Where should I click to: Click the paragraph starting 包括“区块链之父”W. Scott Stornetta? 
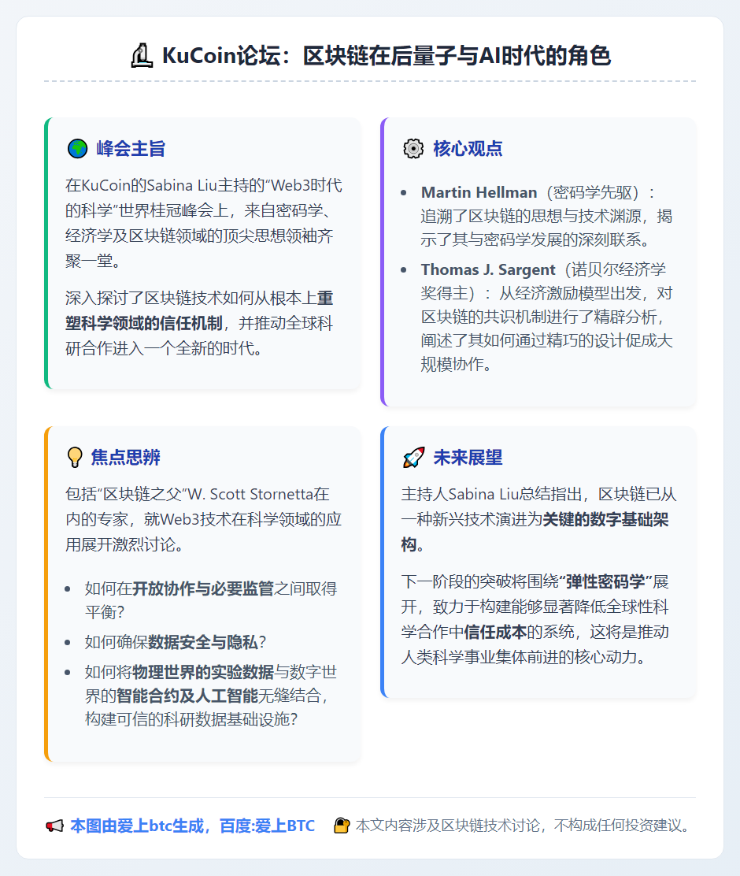pyautogui.click(x=204, y=519)
